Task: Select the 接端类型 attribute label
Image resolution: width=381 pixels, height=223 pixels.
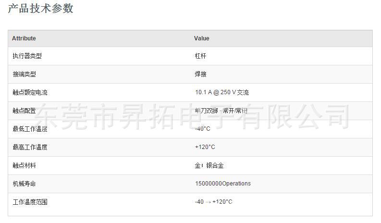Action: point(25,74)
